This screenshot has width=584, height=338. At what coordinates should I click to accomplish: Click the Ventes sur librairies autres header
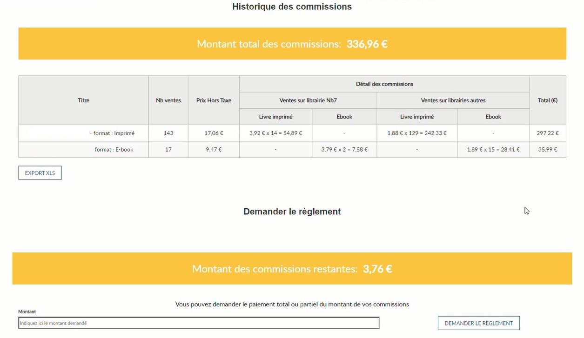(453, 100)
